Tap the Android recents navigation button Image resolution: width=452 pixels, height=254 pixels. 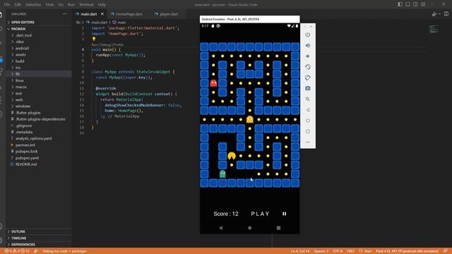tap(278, 228)
